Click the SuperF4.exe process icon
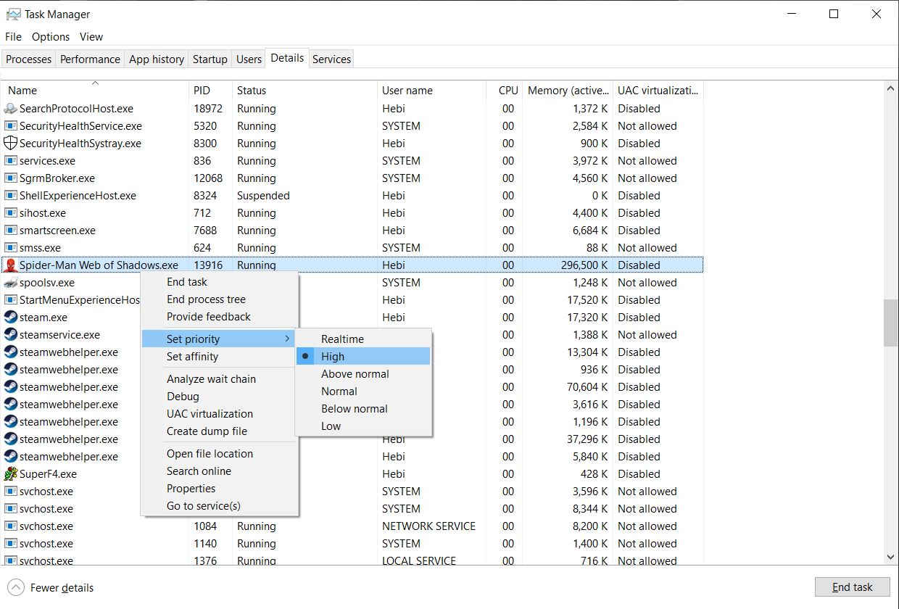The image size is (899, 609). [11, 474]
